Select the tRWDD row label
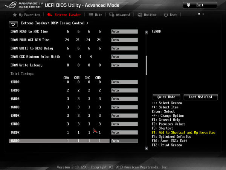The image size is (226, 170). click(15, 124)
